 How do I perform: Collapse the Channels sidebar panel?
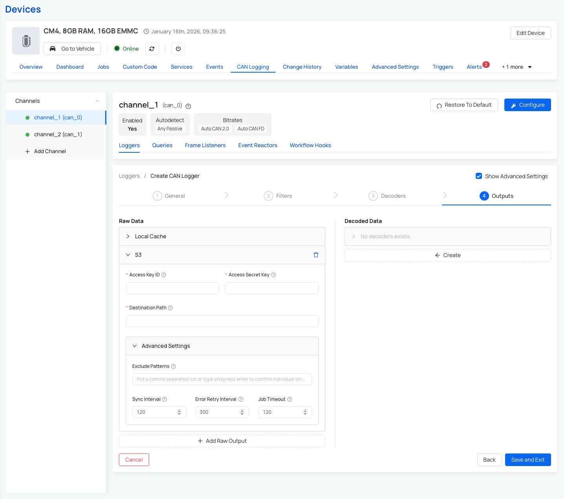coord(97,101)
